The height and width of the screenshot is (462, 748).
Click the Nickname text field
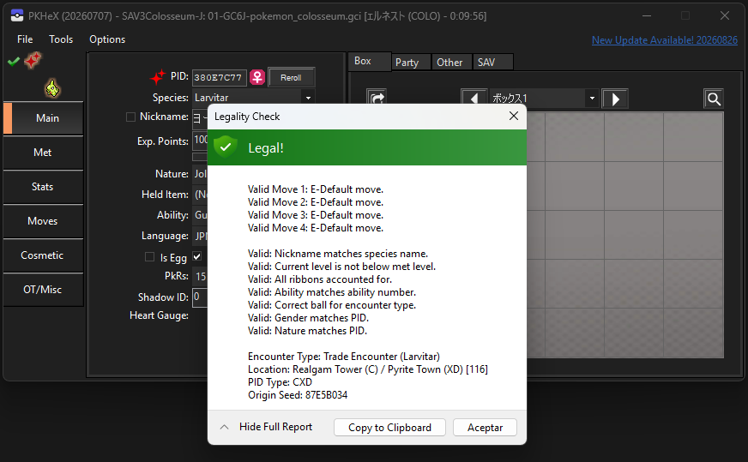[x=200, y=117]
